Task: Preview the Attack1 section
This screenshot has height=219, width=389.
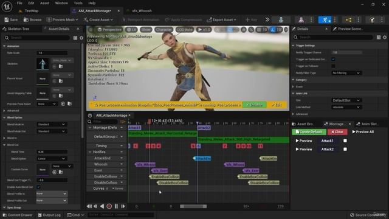Action: pos(304,141)
